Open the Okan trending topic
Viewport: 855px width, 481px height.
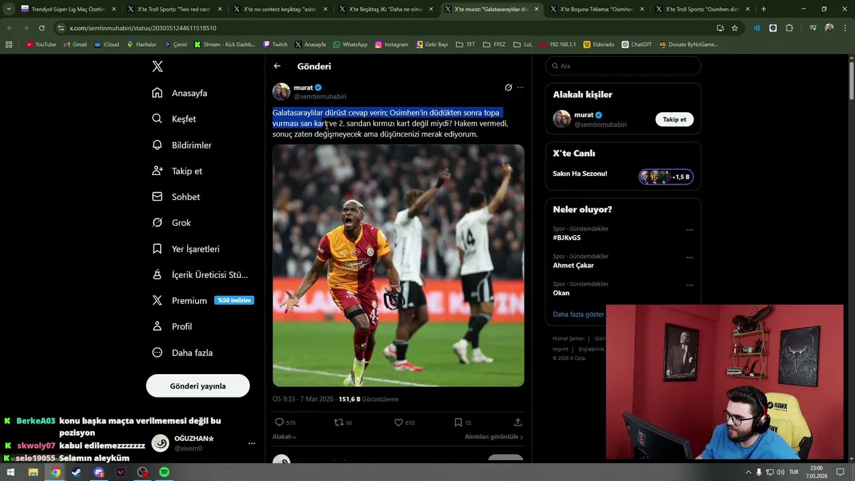tap(561, 293)
